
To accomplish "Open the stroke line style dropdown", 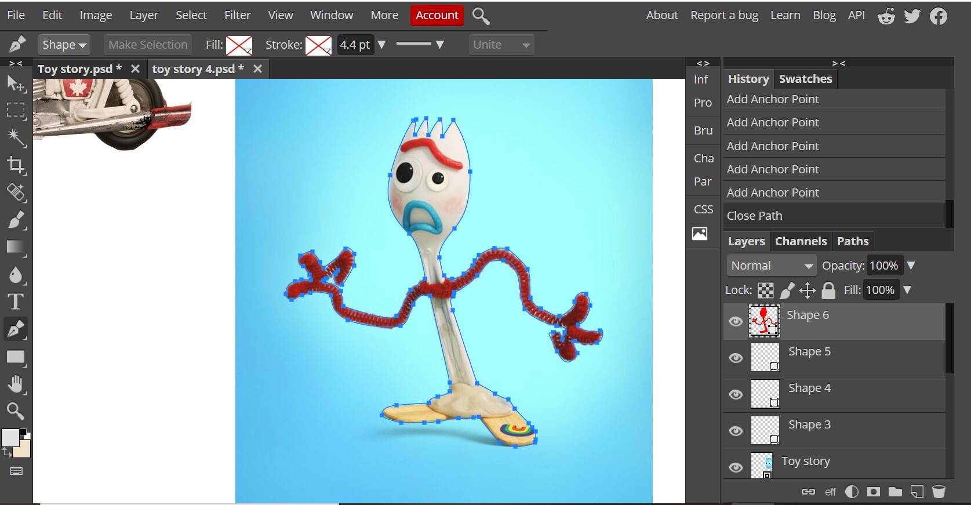I will 420,44.
